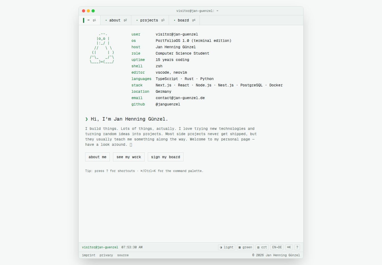The height and width of the screenshot is (265, 382).
Task: Open the imprint link
Action: coord(89,255)
